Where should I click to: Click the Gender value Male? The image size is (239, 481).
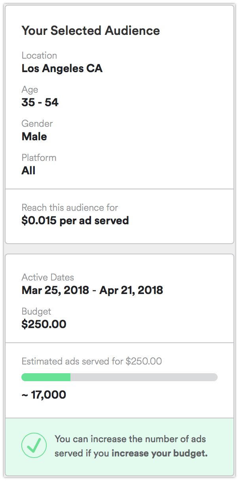point(34,136)
